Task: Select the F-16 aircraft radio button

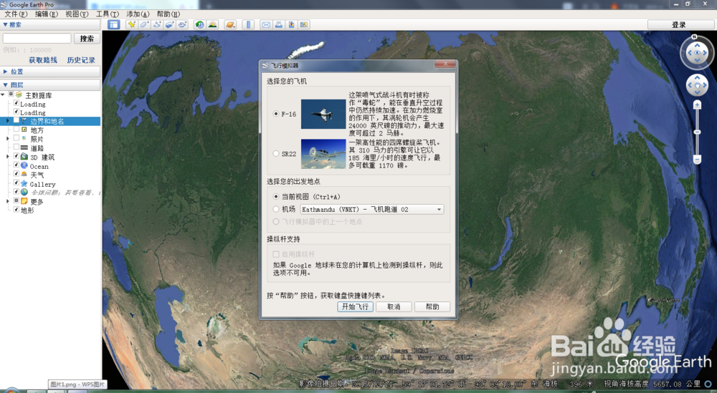Action: coord(276,114)
